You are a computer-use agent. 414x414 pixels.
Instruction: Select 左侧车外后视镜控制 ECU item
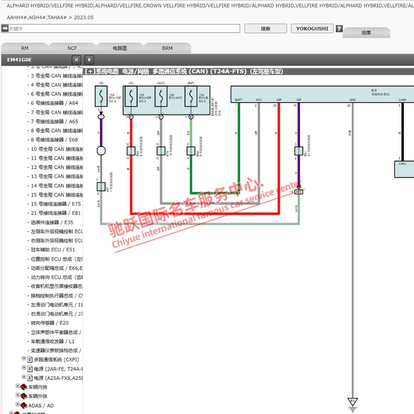click(x=57, y=231)
